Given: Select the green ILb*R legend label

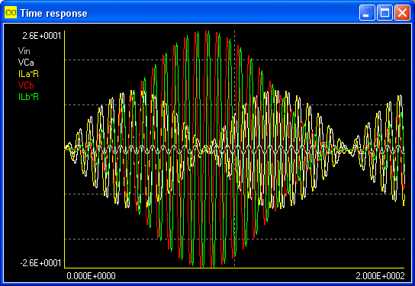Looking at the screenshot, I should (28, 97).
